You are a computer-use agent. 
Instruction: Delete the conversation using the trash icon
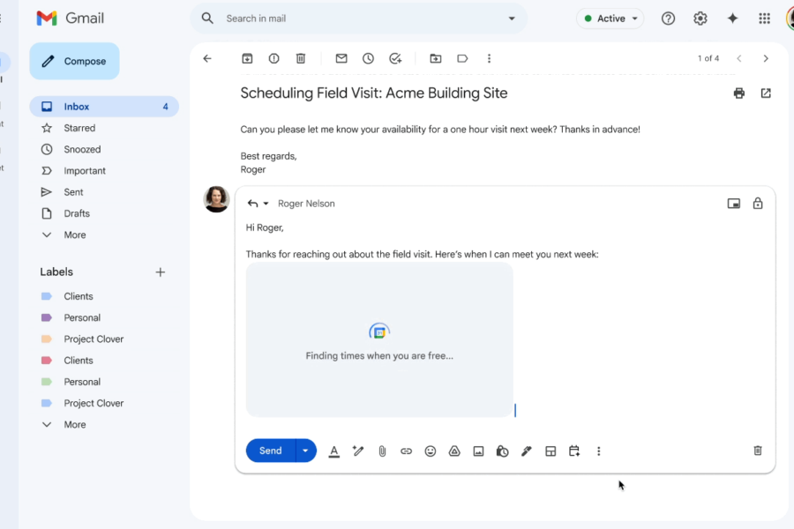(300, 58)
